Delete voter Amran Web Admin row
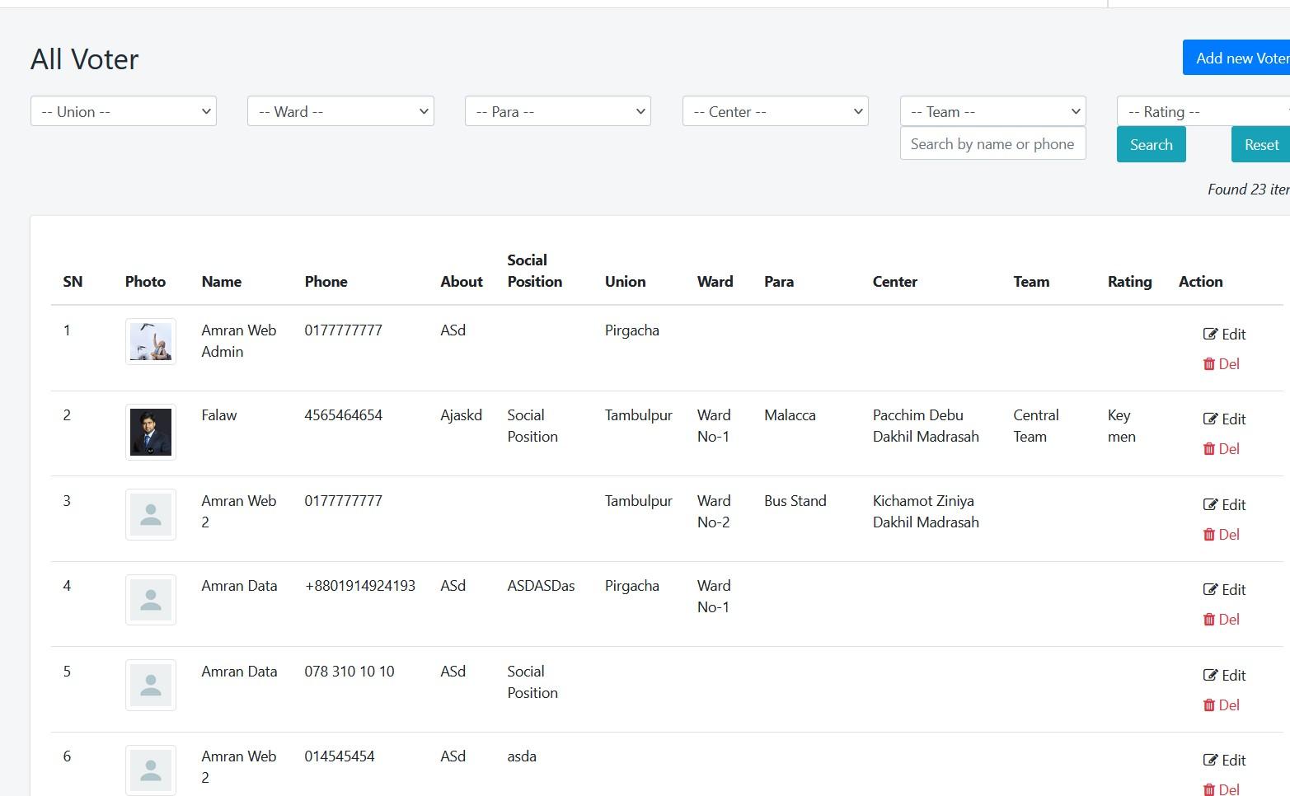Screen dimensions: 1290x796 coord(1222,363)
